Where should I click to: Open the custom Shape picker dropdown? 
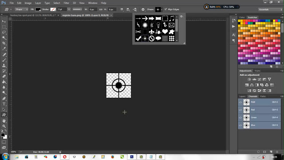162,9
